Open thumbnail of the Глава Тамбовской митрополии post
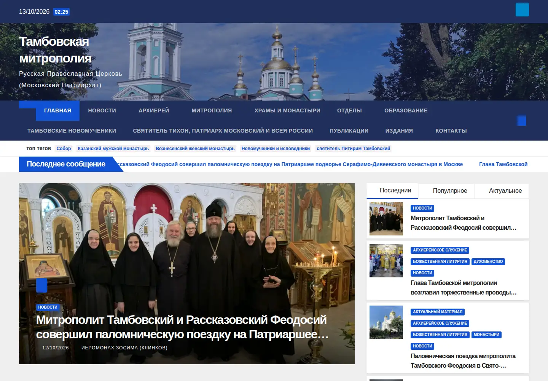Image resolution: width=548 pixels, height=381 pixels. 386,261
